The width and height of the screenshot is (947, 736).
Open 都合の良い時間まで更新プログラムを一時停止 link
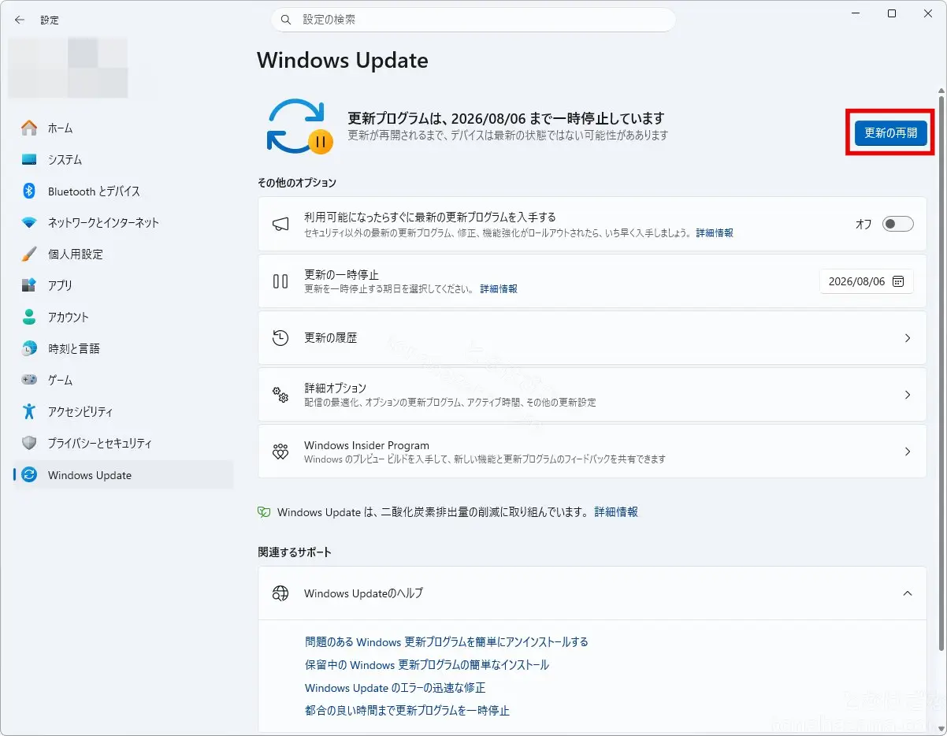click(407, 711)
